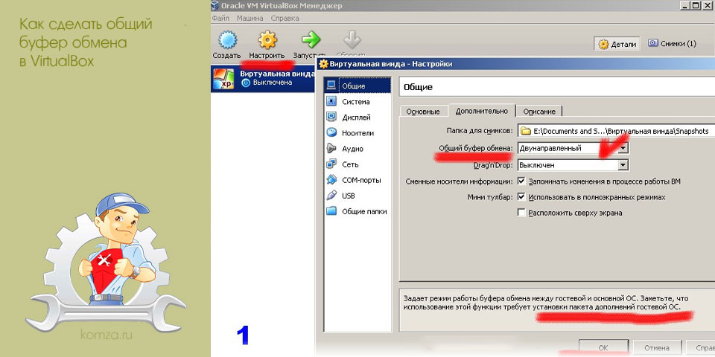
Task: Click the Общие heading in settings pane
Action: 417,87
